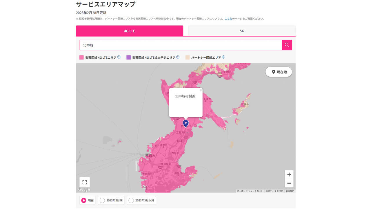
Task: Click the map marker pin near 北中城村
Action: click(185, 123)
